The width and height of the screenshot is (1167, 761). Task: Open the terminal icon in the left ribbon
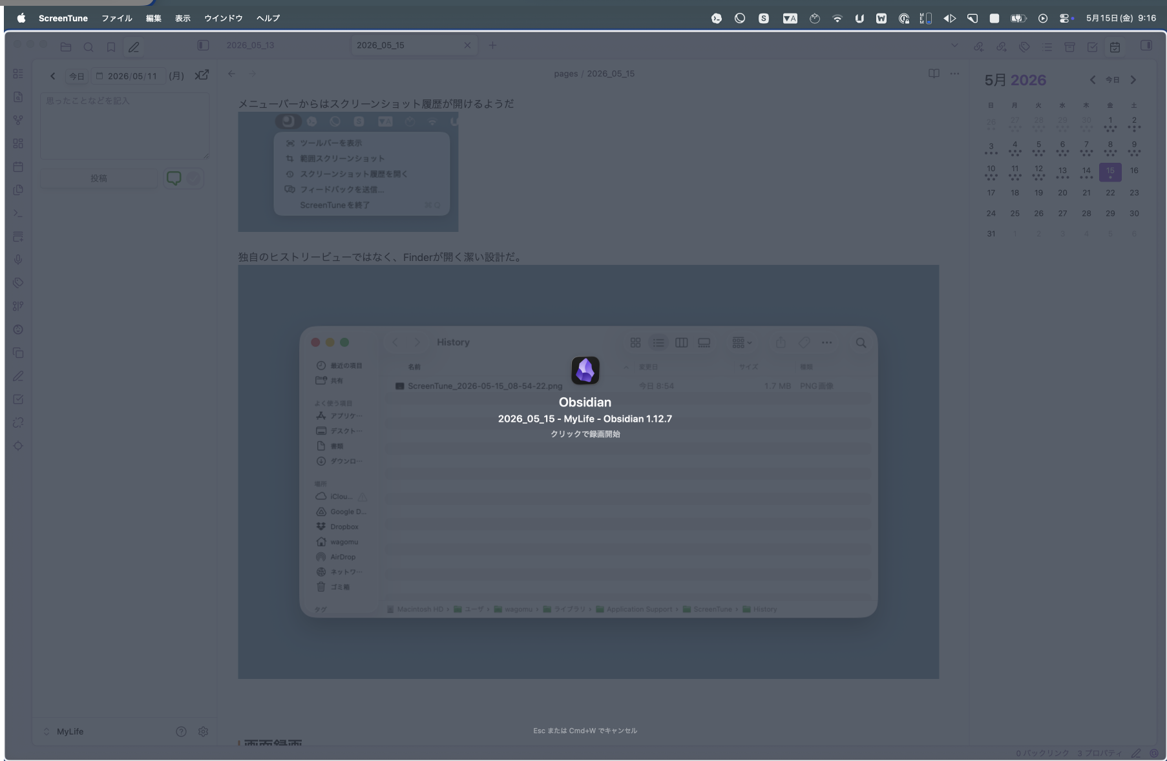[x=18, y=213]
